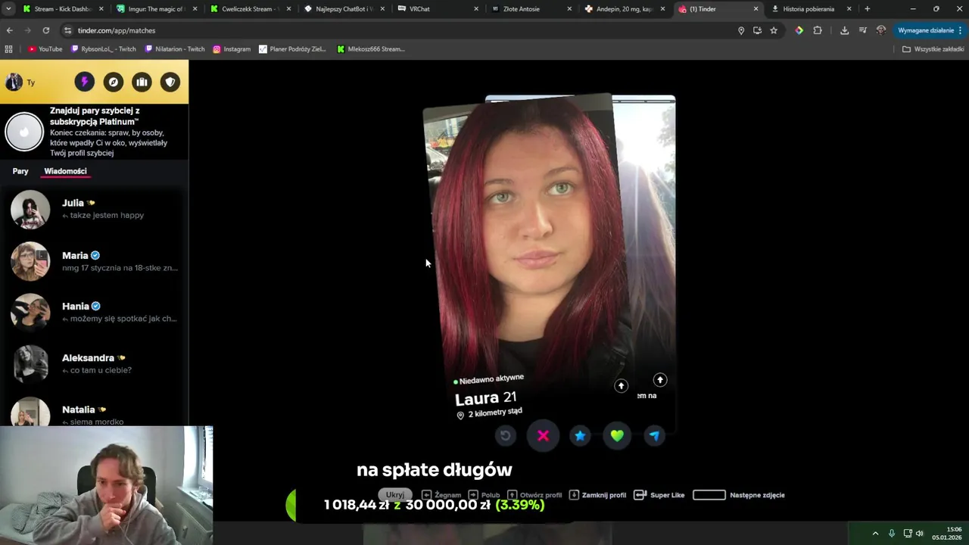Open Laura's profile with the up arrow
The image size is (969, 545).
coord(621,386)
